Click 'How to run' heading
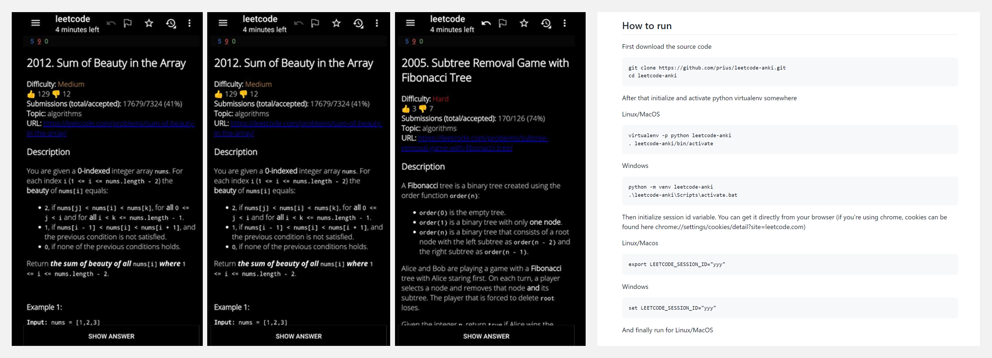992x358 pixels. [x=647, y=26]
